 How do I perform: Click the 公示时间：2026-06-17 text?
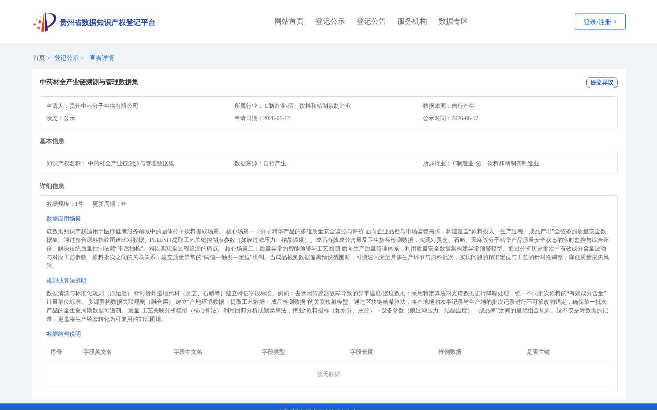pyautogui.click(x=450, y=118)
